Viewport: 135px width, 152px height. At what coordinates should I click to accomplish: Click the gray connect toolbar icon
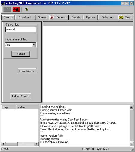click(7, 9)
